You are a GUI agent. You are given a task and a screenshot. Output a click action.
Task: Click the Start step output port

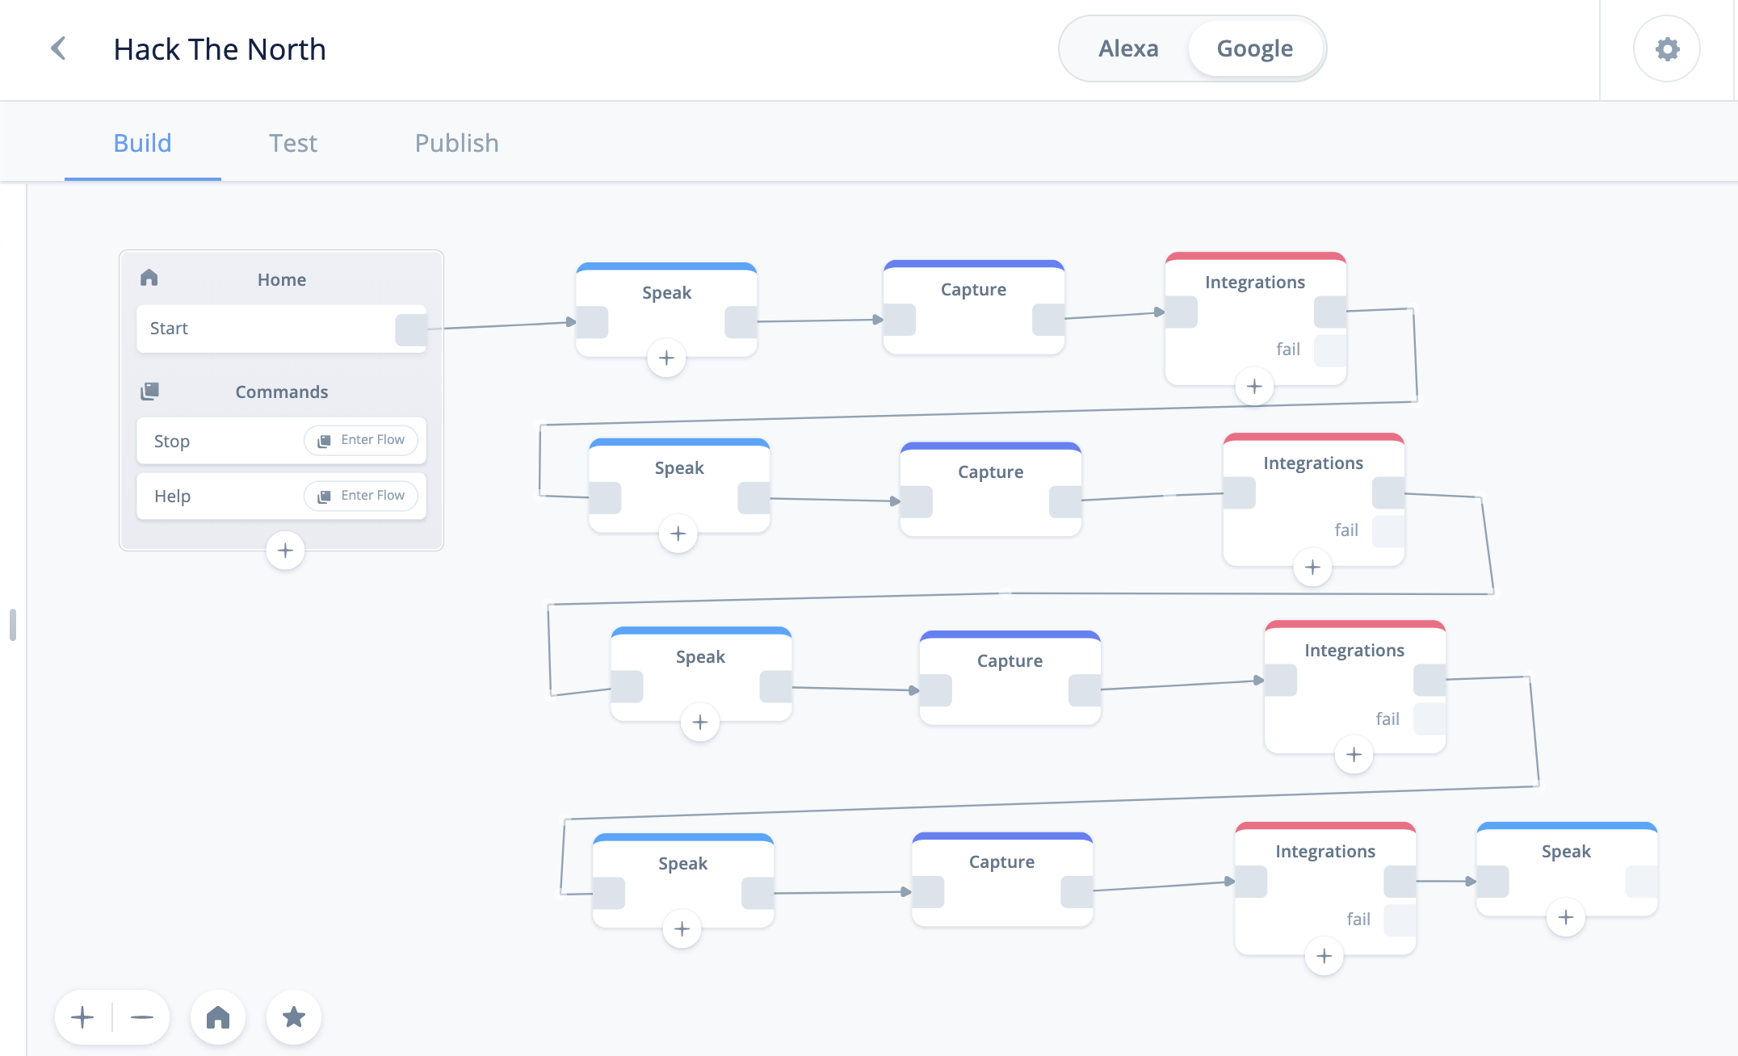(410, 329)
